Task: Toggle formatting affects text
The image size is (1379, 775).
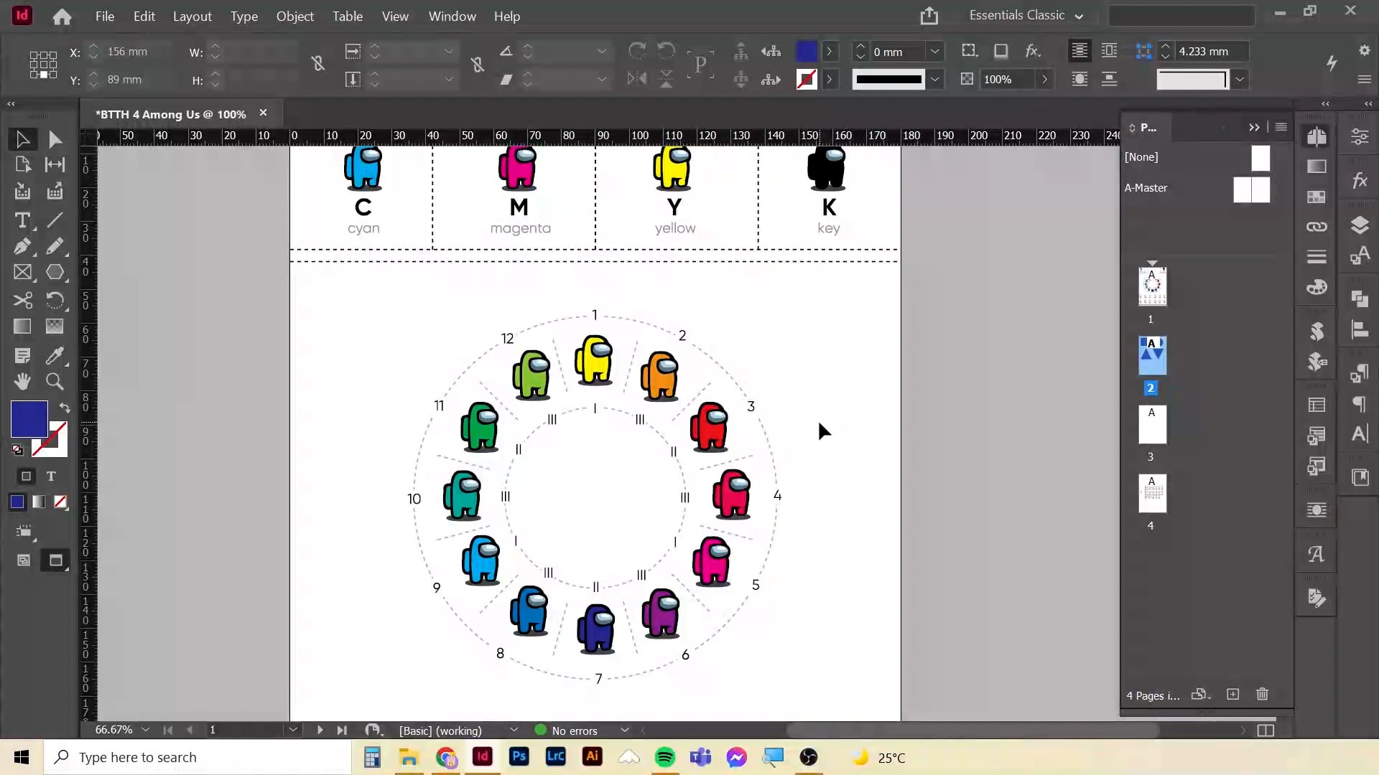Action: (51, 476)
